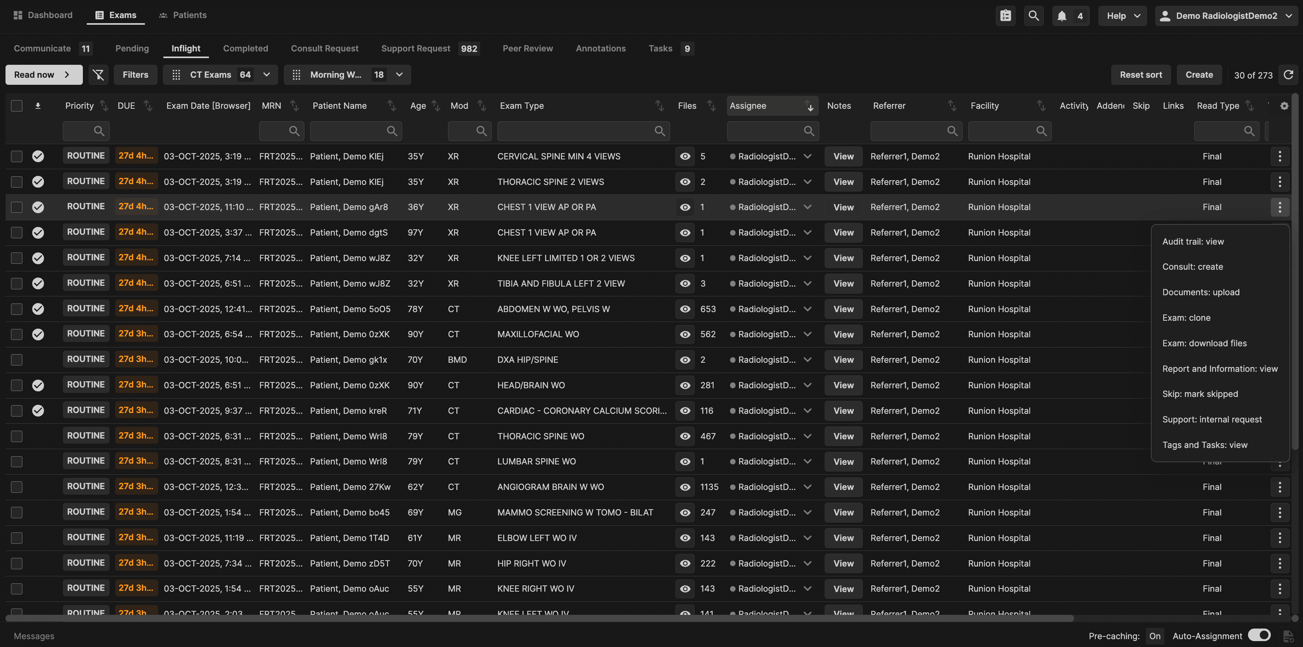Click the clear filters funnel icon
The image size is (1303, 647).
click(98, 74)
